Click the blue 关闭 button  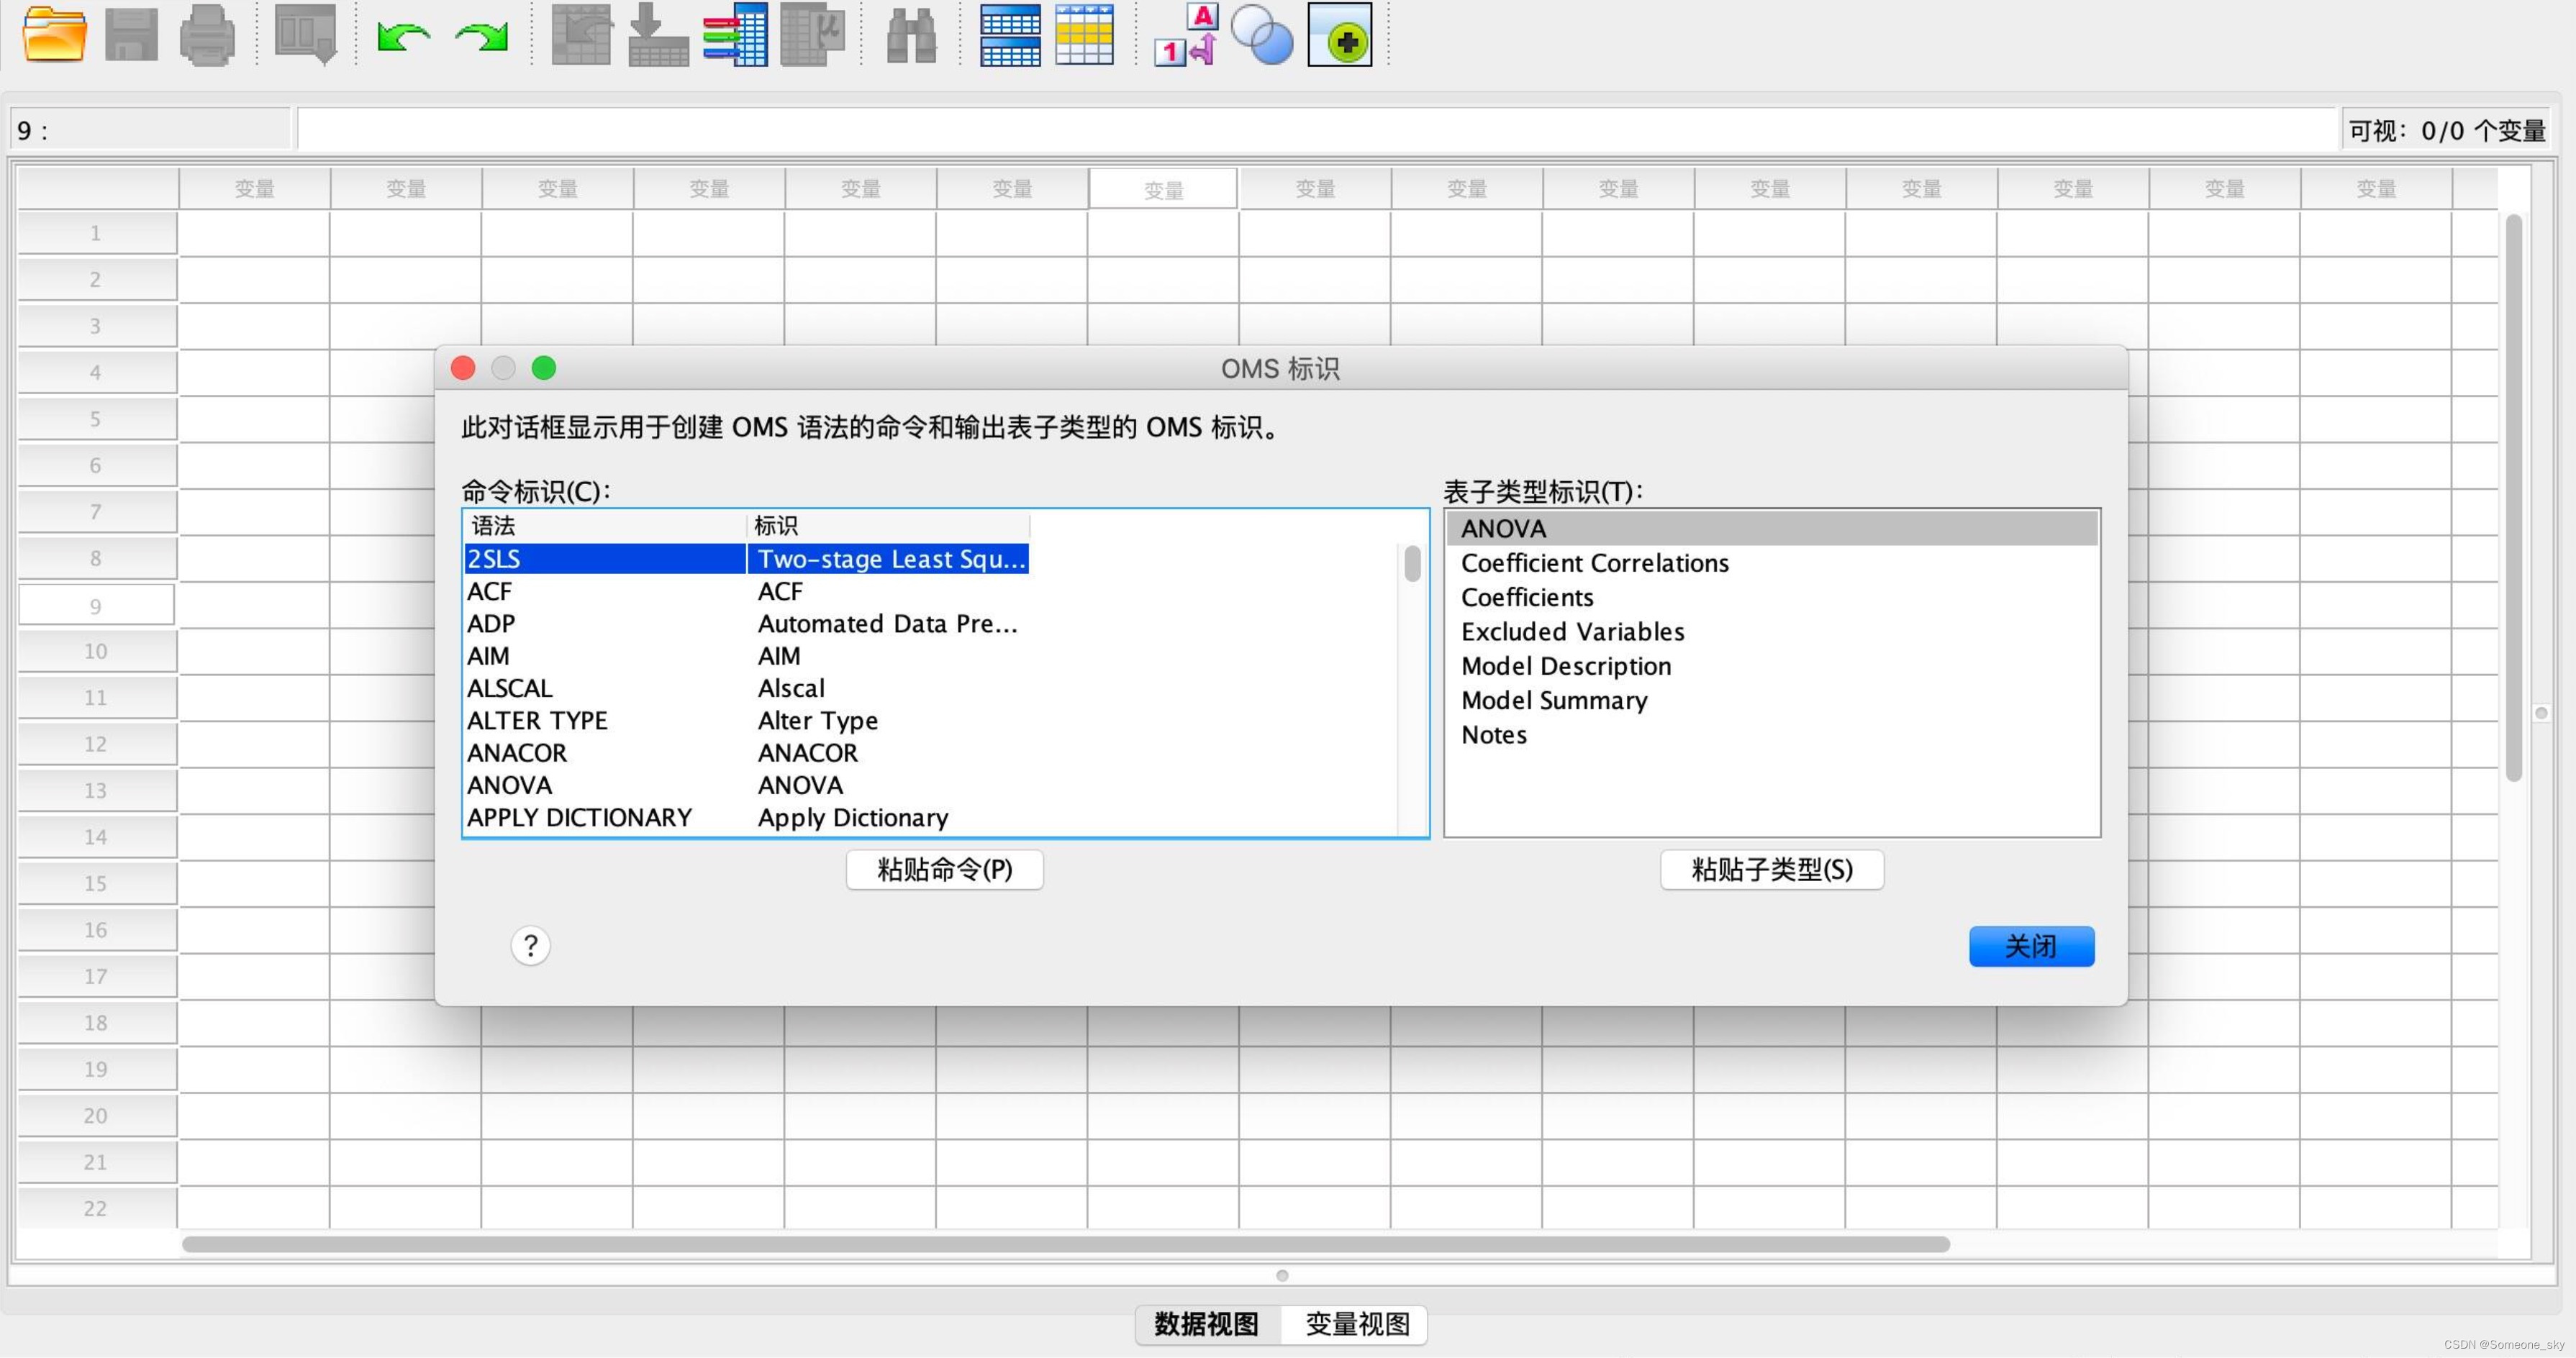click(x=2030, y=945)
